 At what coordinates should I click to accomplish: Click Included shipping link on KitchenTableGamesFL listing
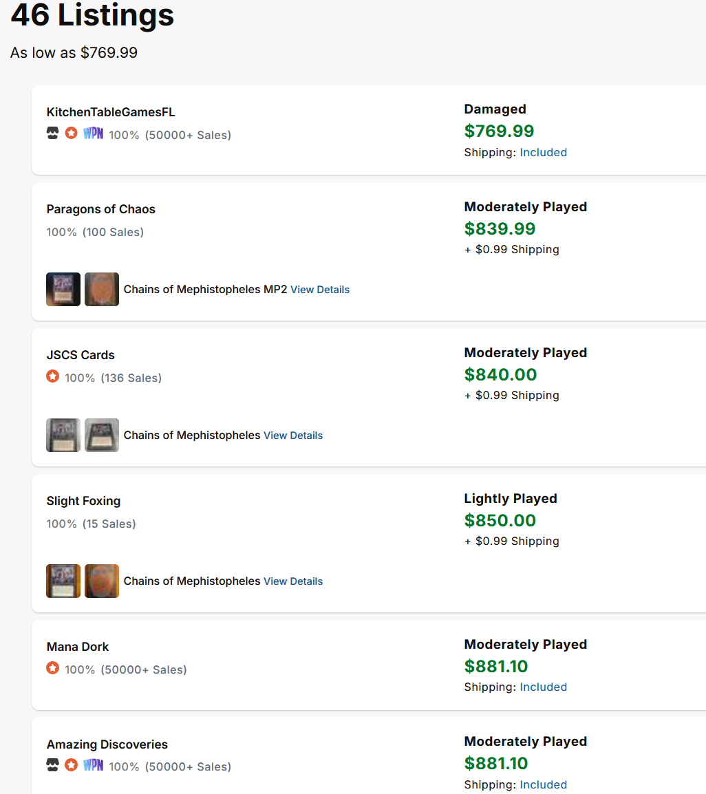544,153
